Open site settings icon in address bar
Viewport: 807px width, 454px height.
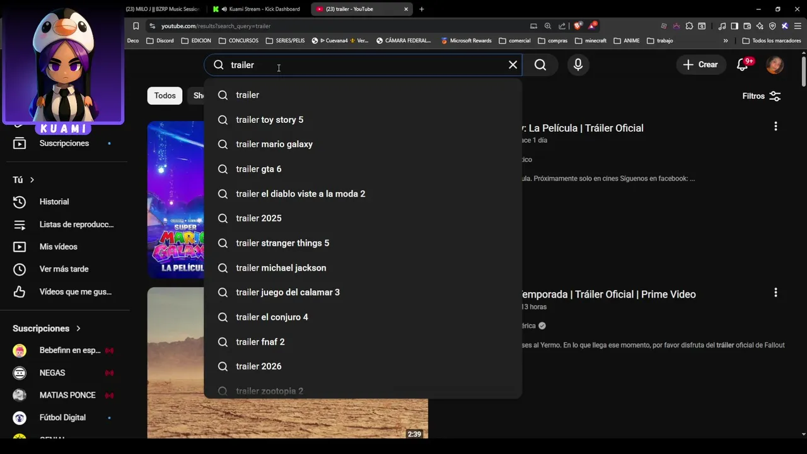[151, 26]
